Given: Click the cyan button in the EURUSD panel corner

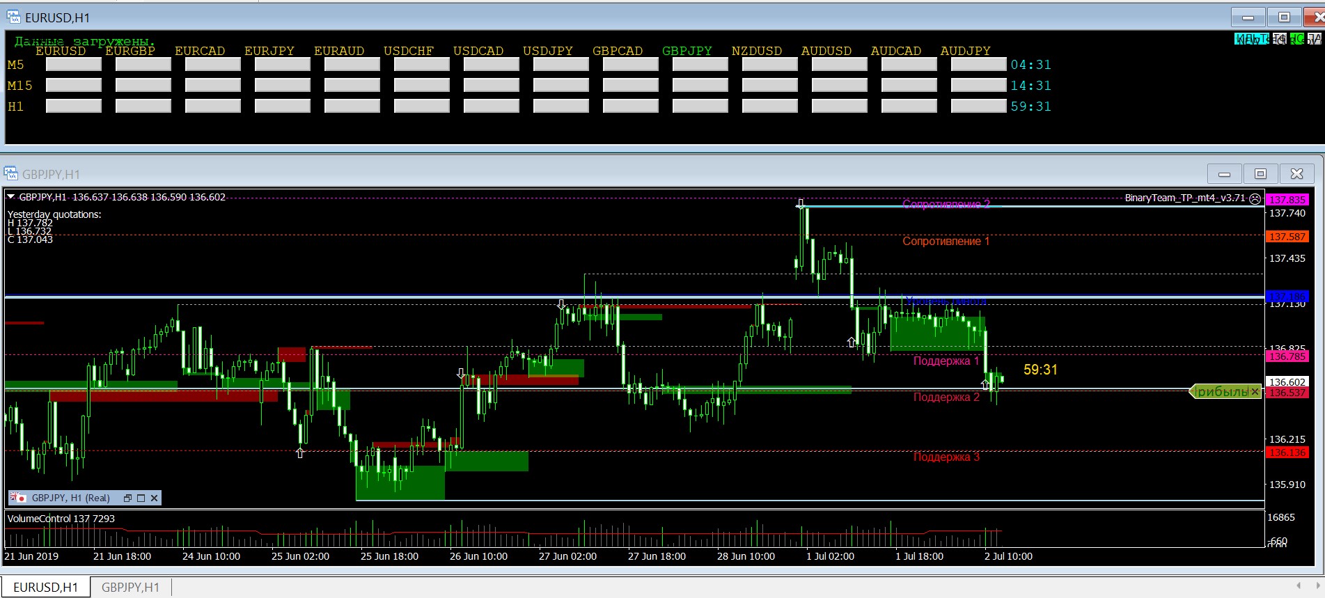Looking at the screenshot, I should 1251,39.
